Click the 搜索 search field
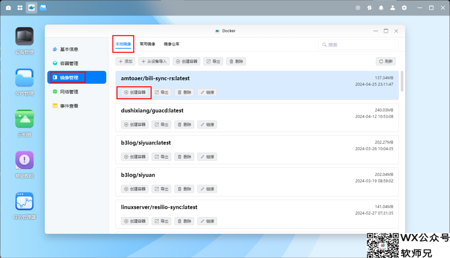The image size is (450, 258). (x=358, y=45)
